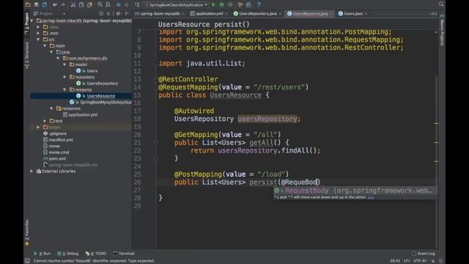Click the Undo toolbar icon
The width and height of the screenshot is (469, 264).
(x=54, y=5)
